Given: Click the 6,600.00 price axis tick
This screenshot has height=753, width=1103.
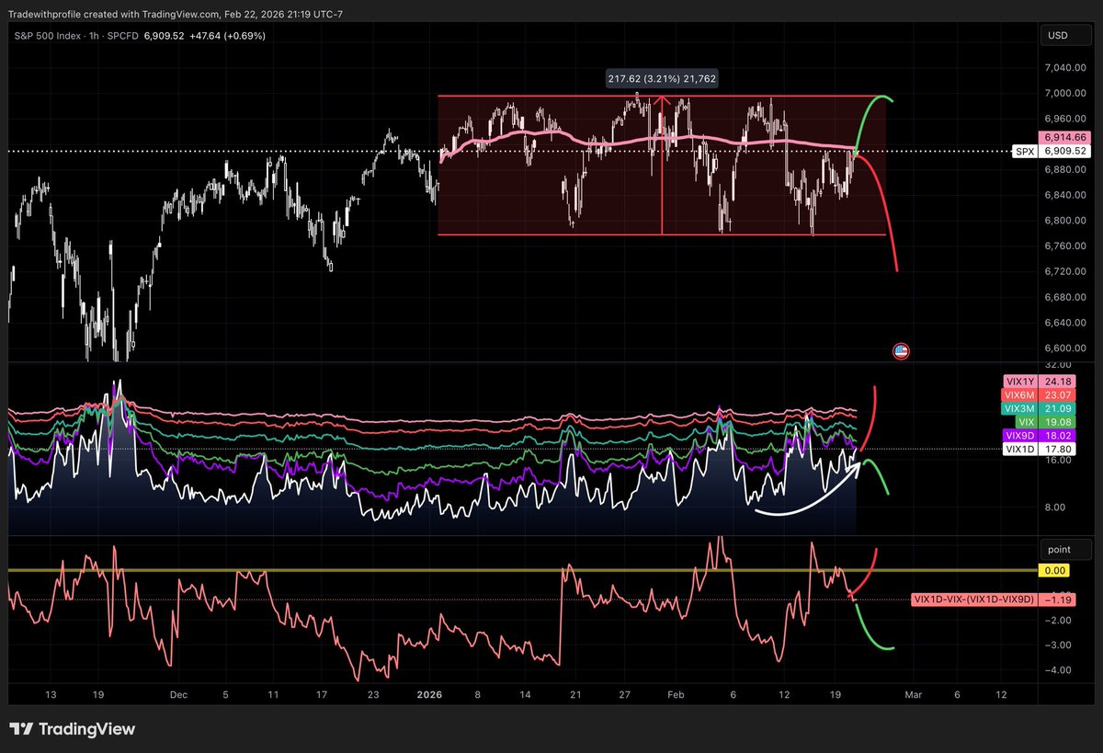Looking at the screenshot, I should coord(1063,348).
